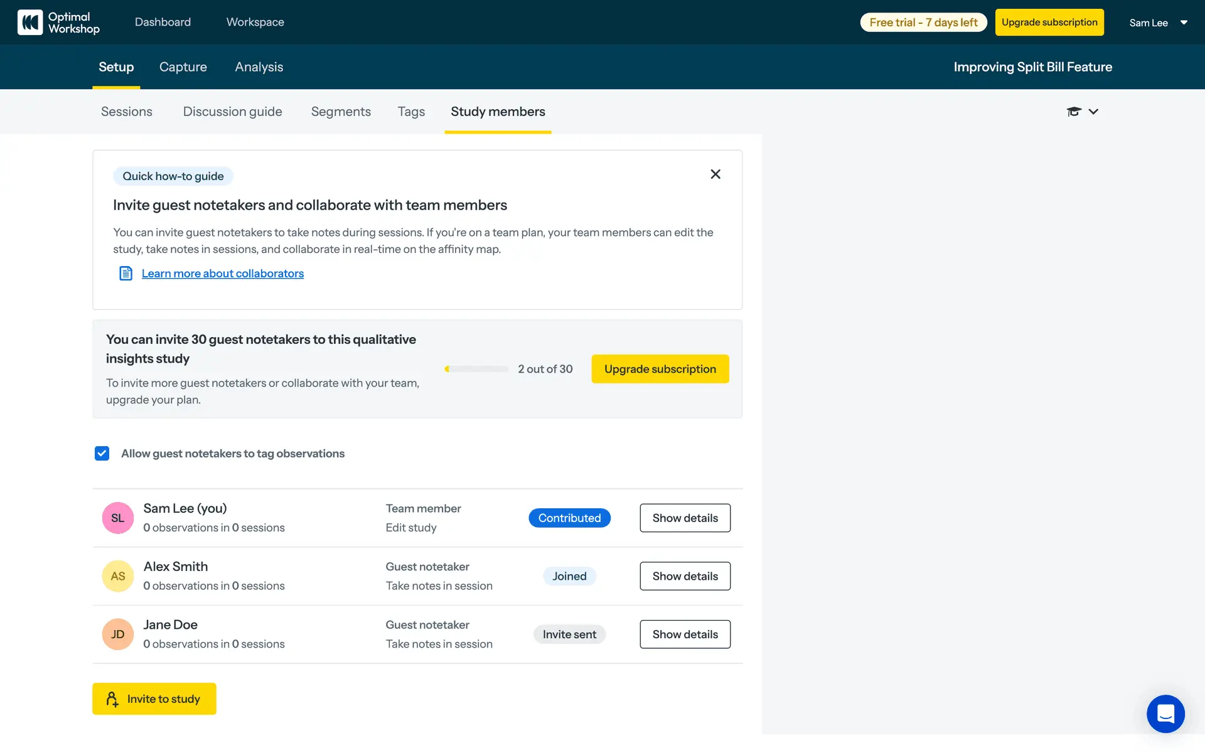Show details for Jane Doe

click(685, 634)
